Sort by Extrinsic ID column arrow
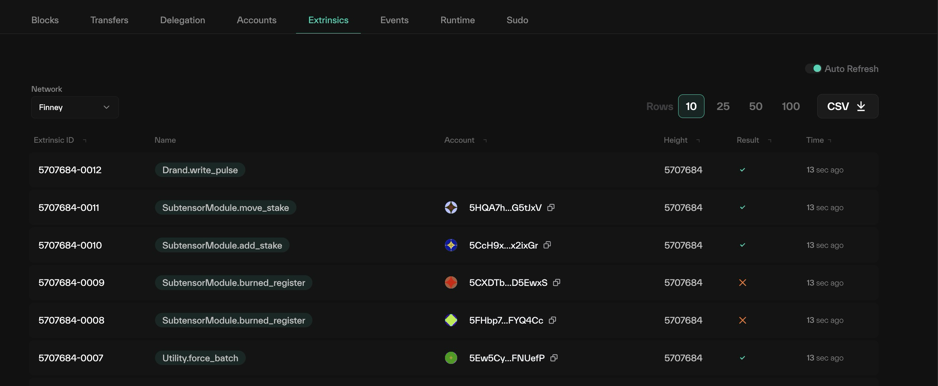Viewport: 938px width, 386px height. (x=85, y=140)
